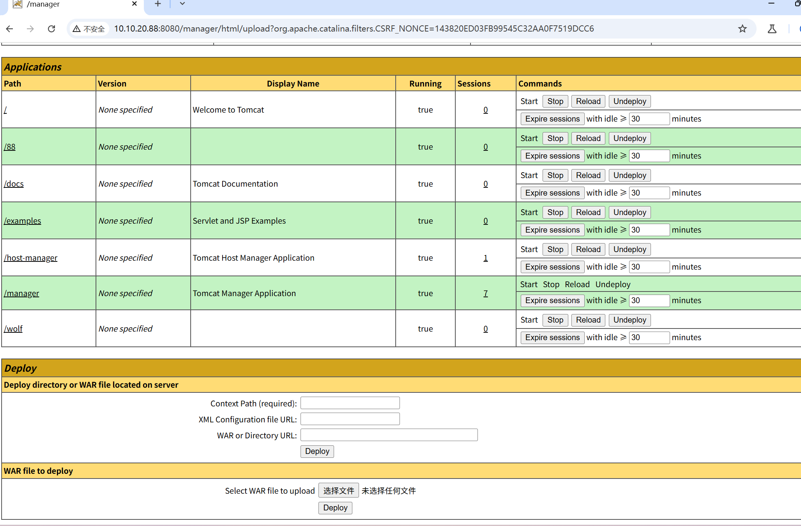This screenshot has height=526, width=801.
Task: Click the Context Path input field
Action: [350, 403]
